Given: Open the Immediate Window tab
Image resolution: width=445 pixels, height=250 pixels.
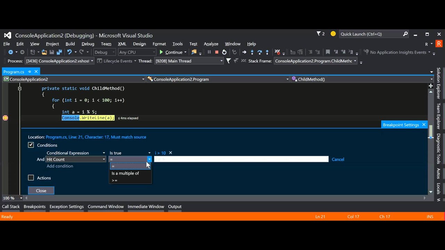Looking at the screenshot, I should (146, 207).
